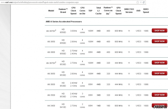Select the Radeon Brand column header
This screenshot has height=109, width=168.
[63, 11]
